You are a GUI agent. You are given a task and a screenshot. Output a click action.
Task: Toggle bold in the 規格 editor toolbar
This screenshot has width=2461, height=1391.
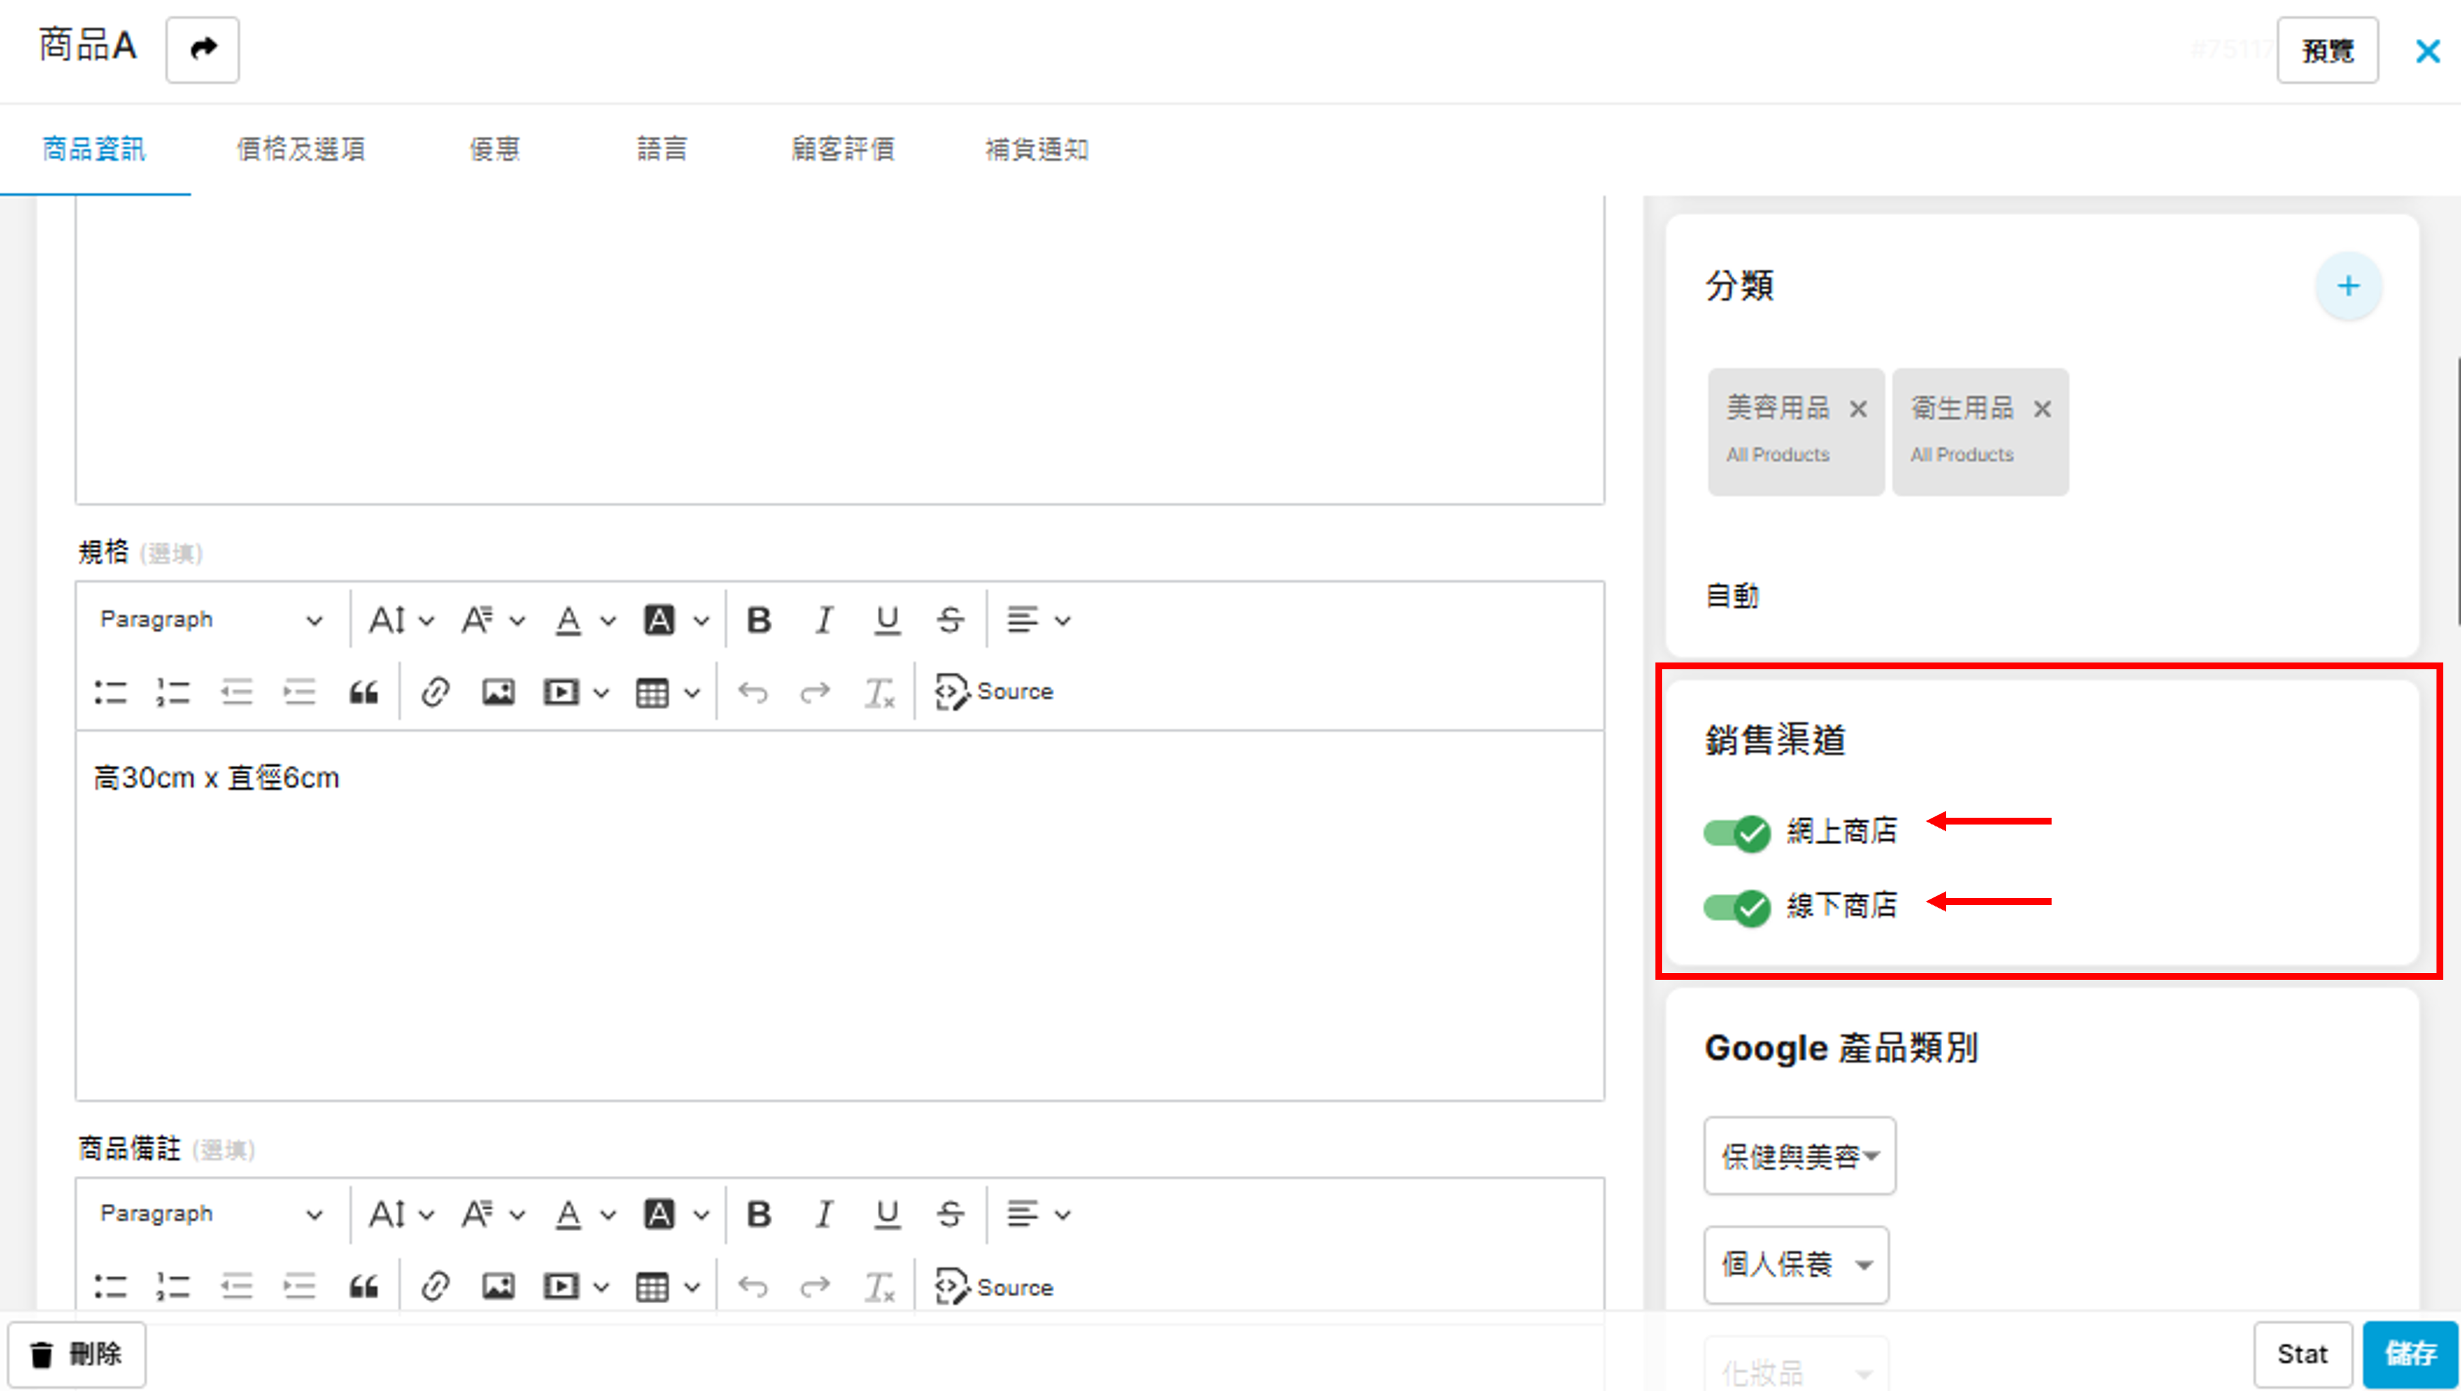click(759, 620)
